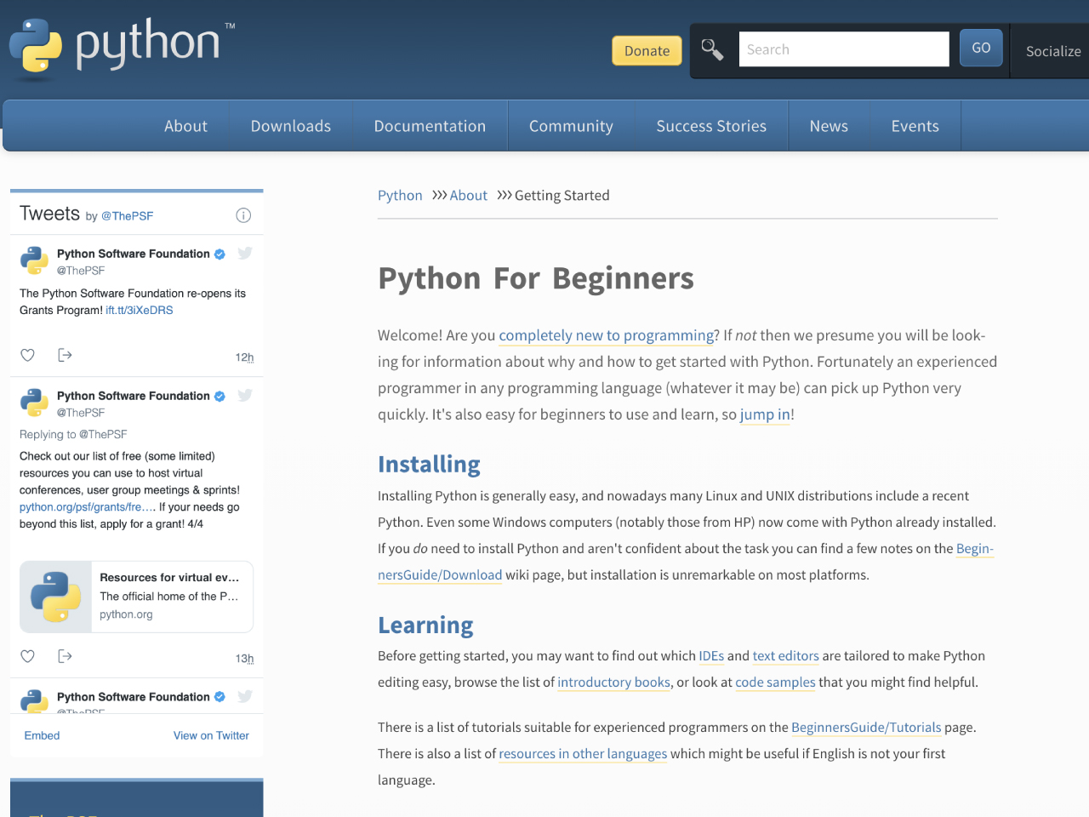The height and width of the screenshot is (817, 1089).
Task: Like the virtual conferences tweet
Action: click(x=27, y=656)
